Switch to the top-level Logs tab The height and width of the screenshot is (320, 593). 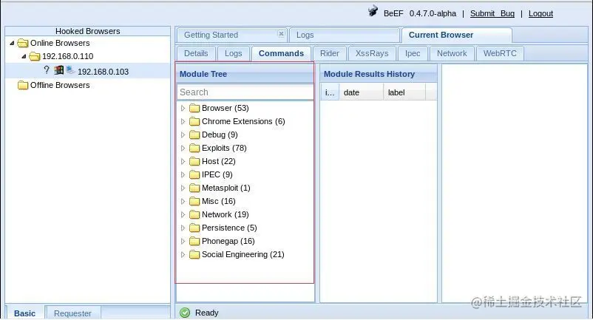344,35
